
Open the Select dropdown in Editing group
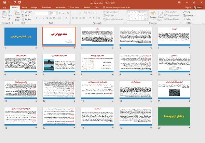click(189, 19)
